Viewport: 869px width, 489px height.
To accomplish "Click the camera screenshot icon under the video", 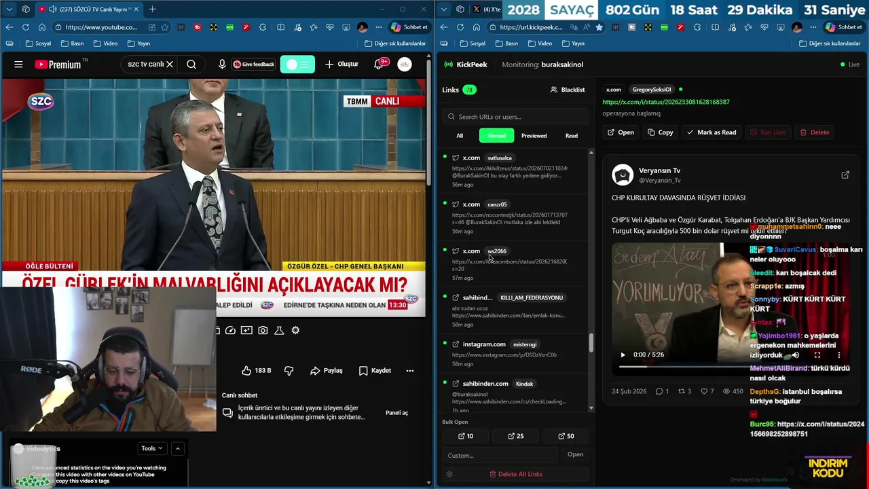I will click(263, 331).
